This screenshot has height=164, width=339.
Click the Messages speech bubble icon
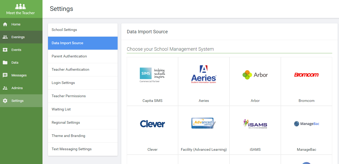coord(5,75)
